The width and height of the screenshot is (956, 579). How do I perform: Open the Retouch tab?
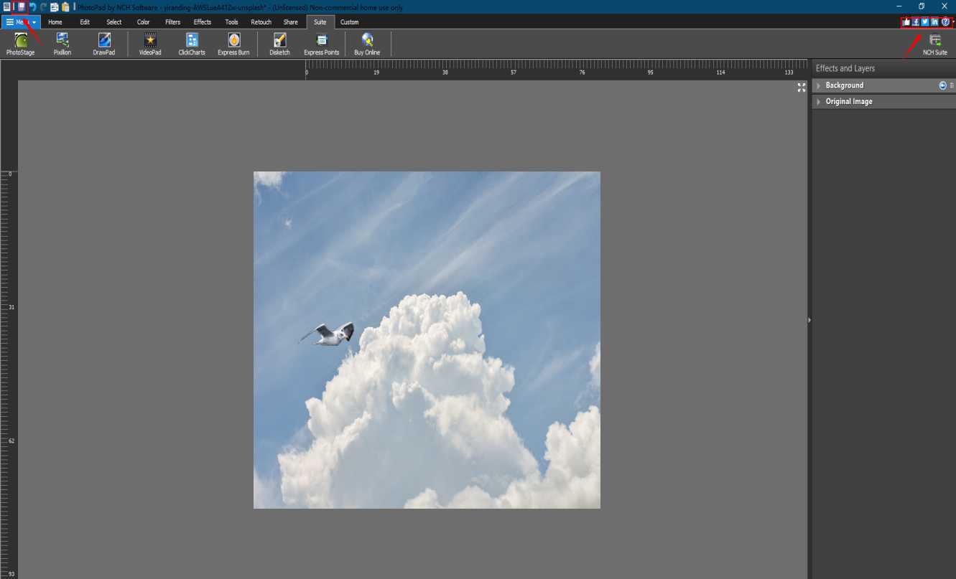pos(261,22)
